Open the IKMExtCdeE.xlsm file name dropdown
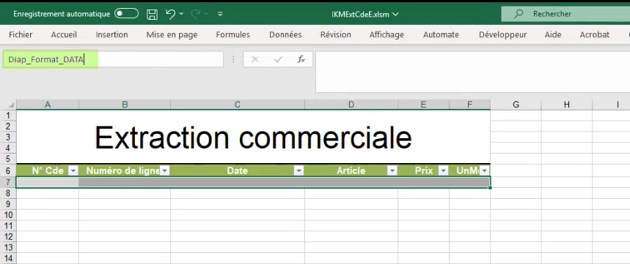The height and width of the screenshot is (264, 630). (x=365, y=15)
